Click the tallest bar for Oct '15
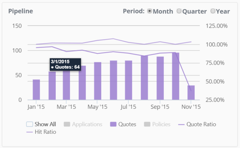 pyautogui.click(x=176, y=76)
